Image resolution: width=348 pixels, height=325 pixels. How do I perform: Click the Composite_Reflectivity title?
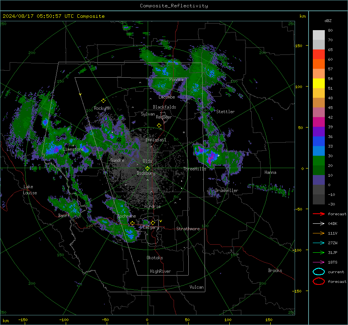click(x=174, y=6)
